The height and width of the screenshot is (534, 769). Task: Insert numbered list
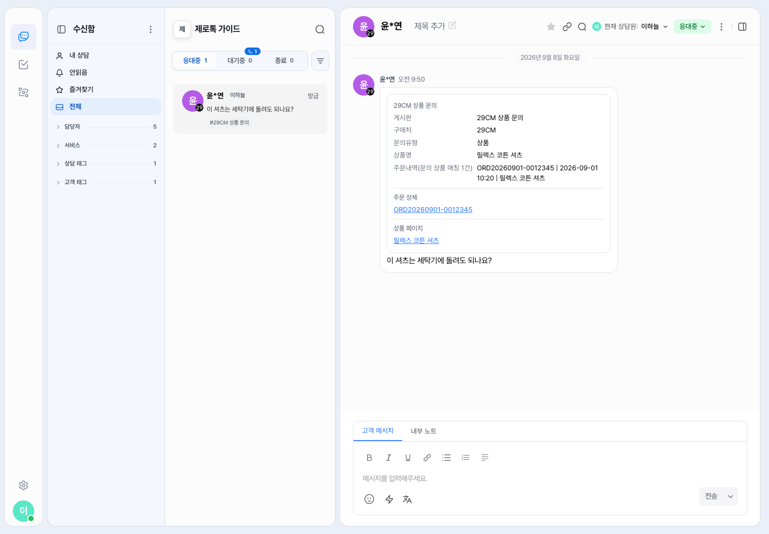coord(466,458)
